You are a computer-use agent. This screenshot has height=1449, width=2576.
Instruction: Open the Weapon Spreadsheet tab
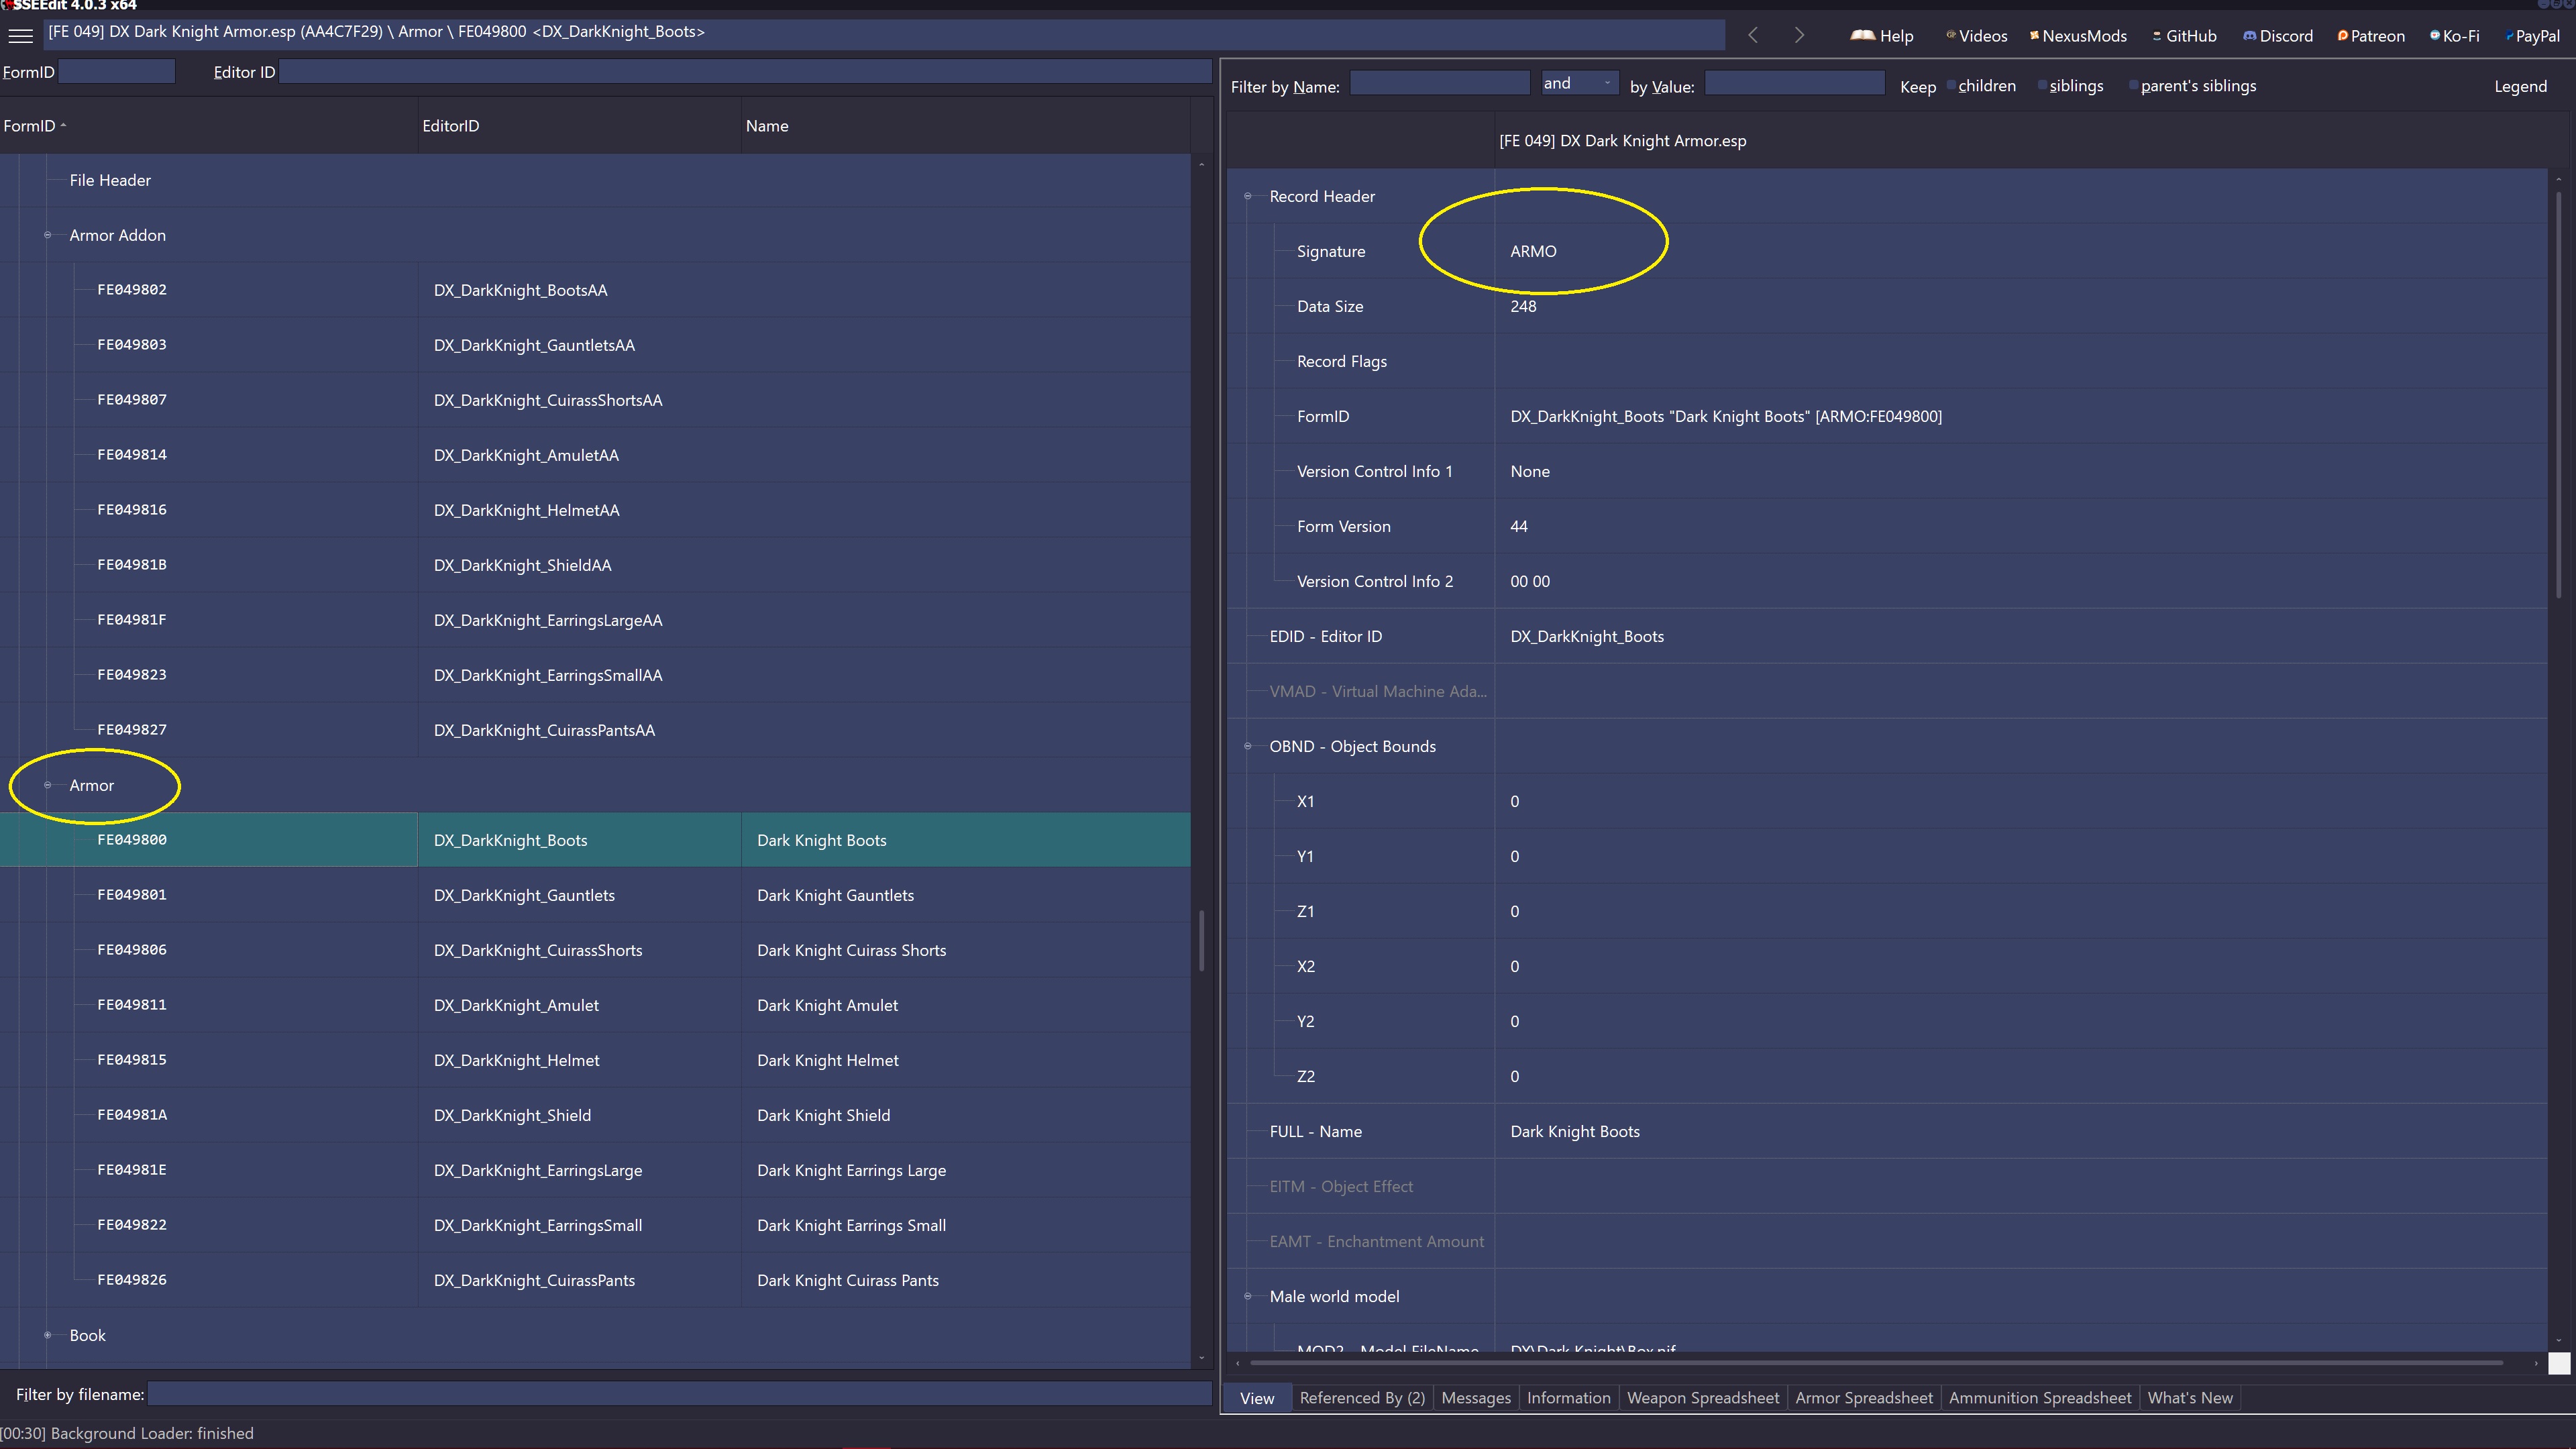coord(1702,1398)
